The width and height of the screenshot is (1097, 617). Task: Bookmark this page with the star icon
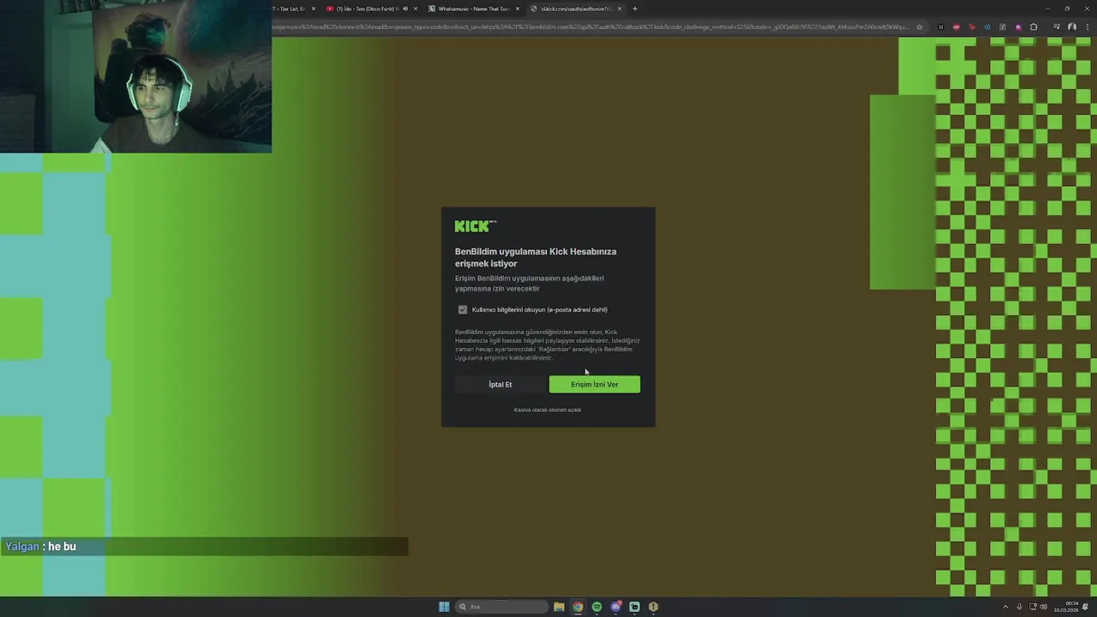[x=920, y=27]
